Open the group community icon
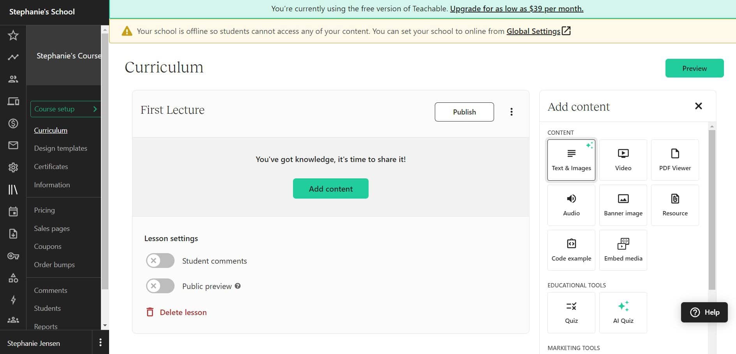 [13, 320]
